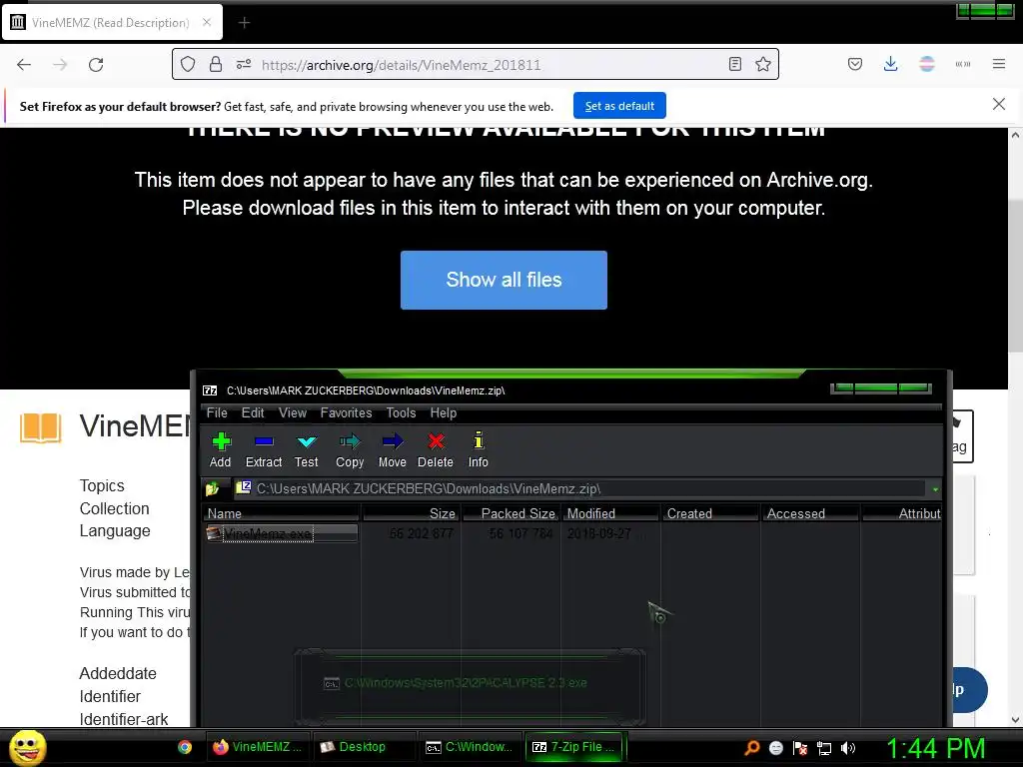The height and width of the screenshot is (767, 1023).
Task: Open the 7-Zip Favorites menu
Action: [346, 412]
